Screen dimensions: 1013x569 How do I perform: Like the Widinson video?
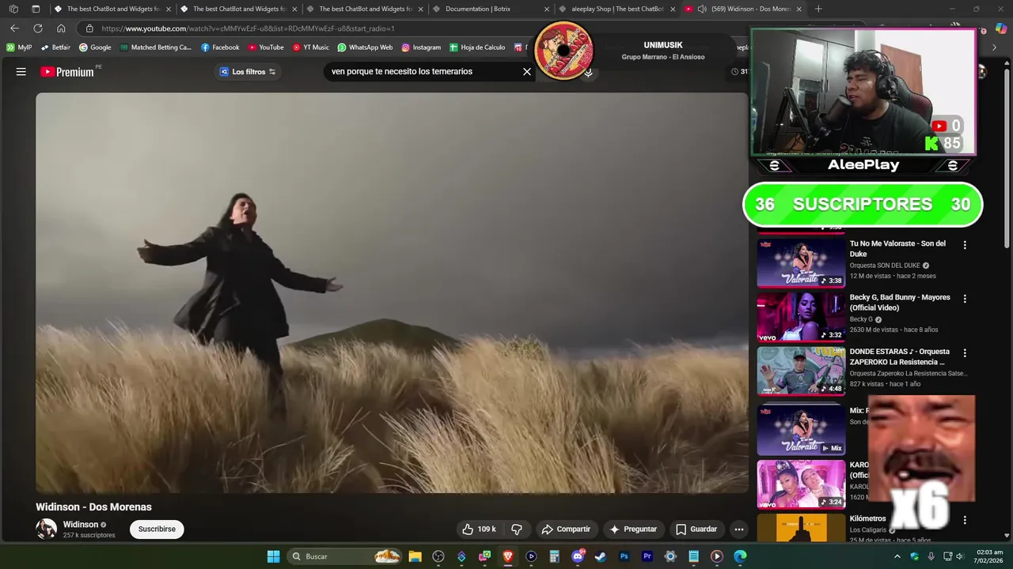(x=479, y=529)
